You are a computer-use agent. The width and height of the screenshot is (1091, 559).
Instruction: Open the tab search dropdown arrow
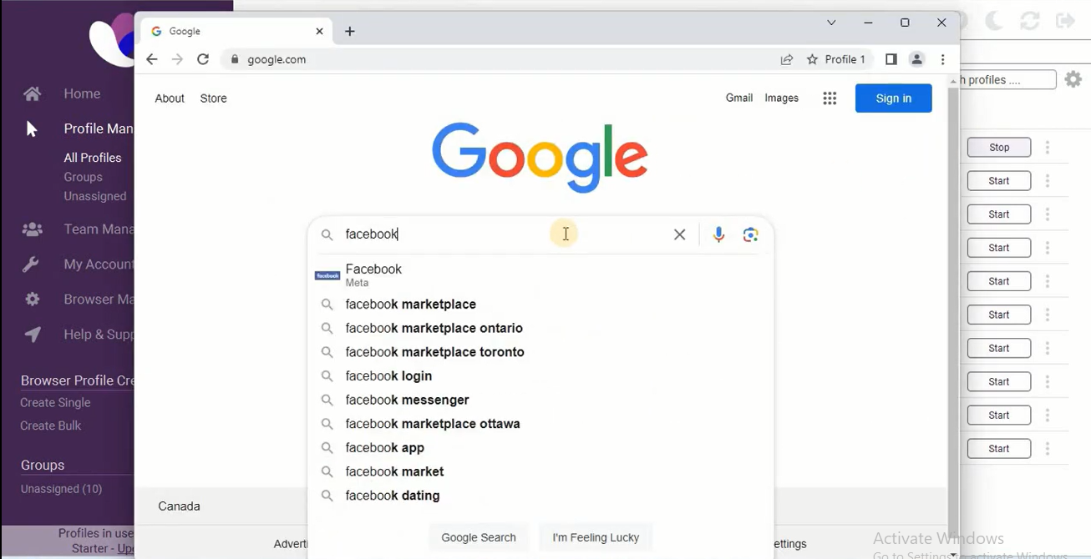[x=831, y=23]
